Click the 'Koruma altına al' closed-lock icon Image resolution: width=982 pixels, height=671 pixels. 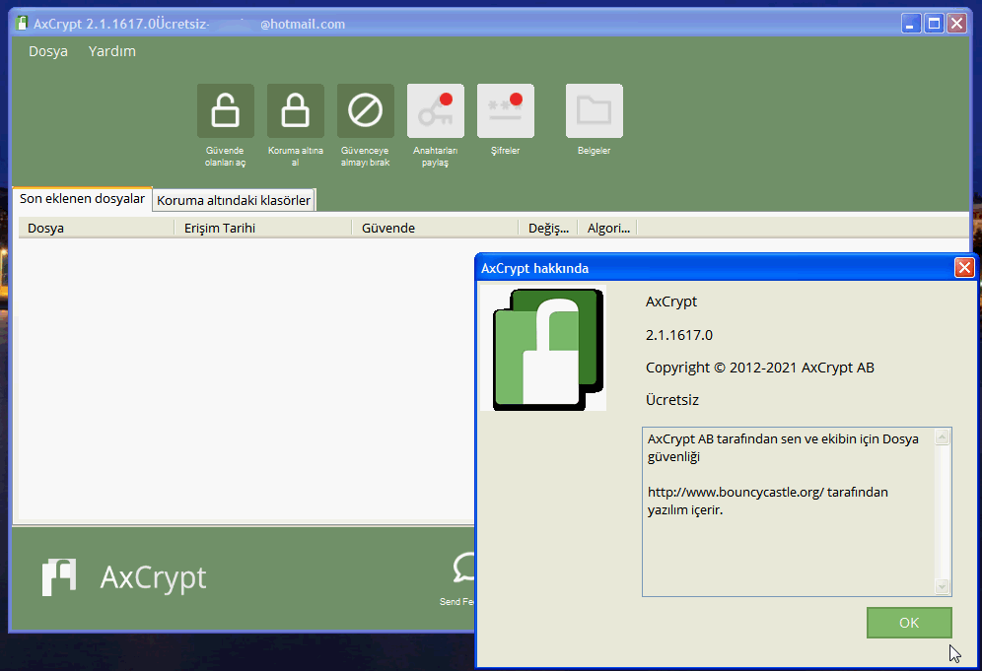(x=296, y=110)
